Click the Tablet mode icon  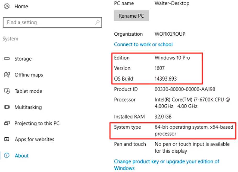click(x=7, y=91)
